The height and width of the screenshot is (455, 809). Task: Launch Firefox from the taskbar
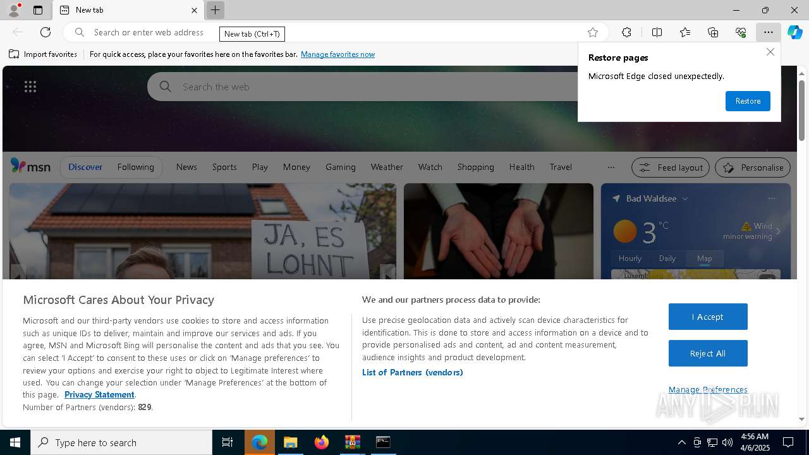[x=322, y=442]
